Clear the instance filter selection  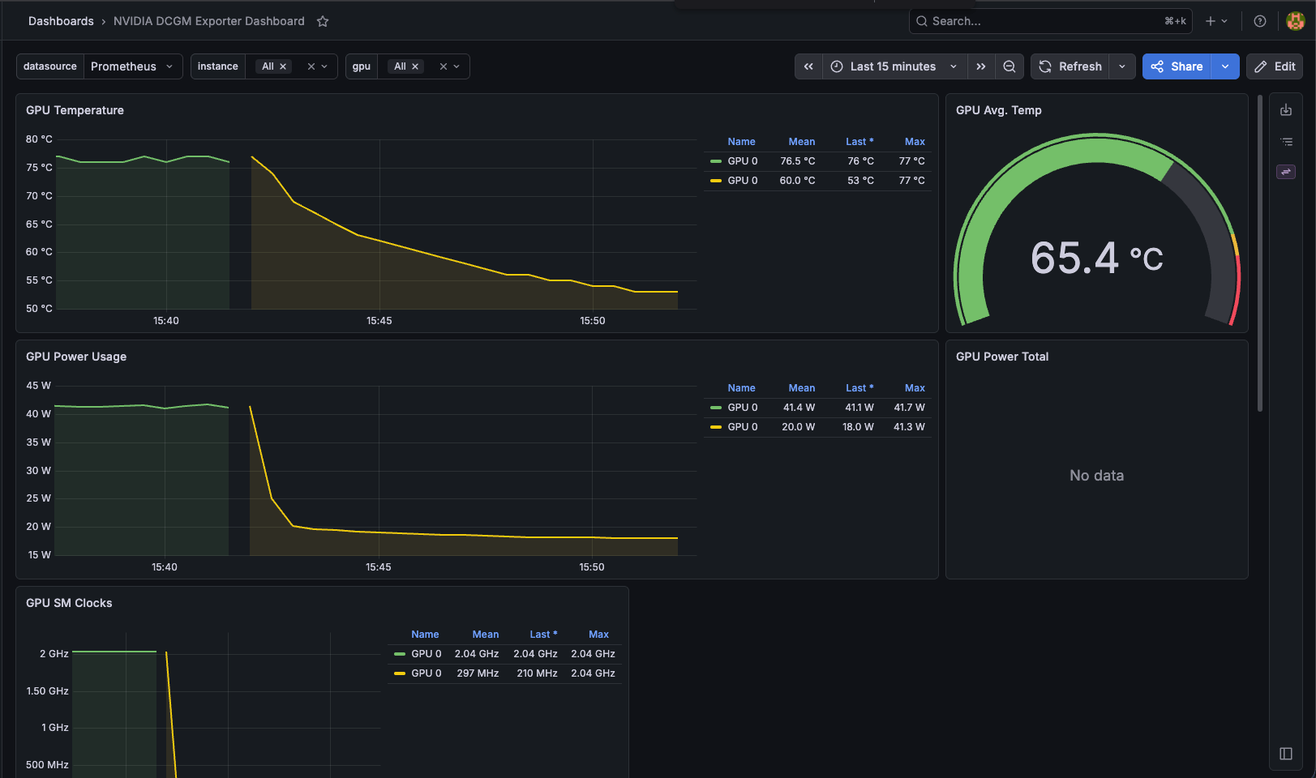pos(311,66)
